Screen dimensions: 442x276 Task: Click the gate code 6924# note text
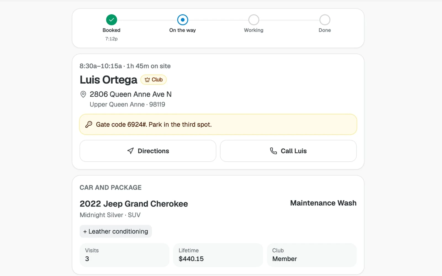tap(154, 124)
